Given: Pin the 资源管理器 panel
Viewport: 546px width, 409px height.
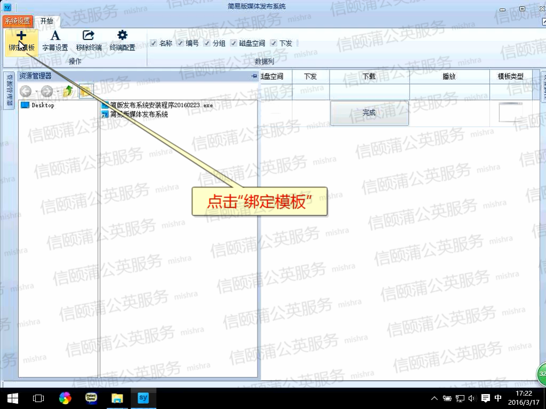Looking at the screenshot, I should coord(254,77).
